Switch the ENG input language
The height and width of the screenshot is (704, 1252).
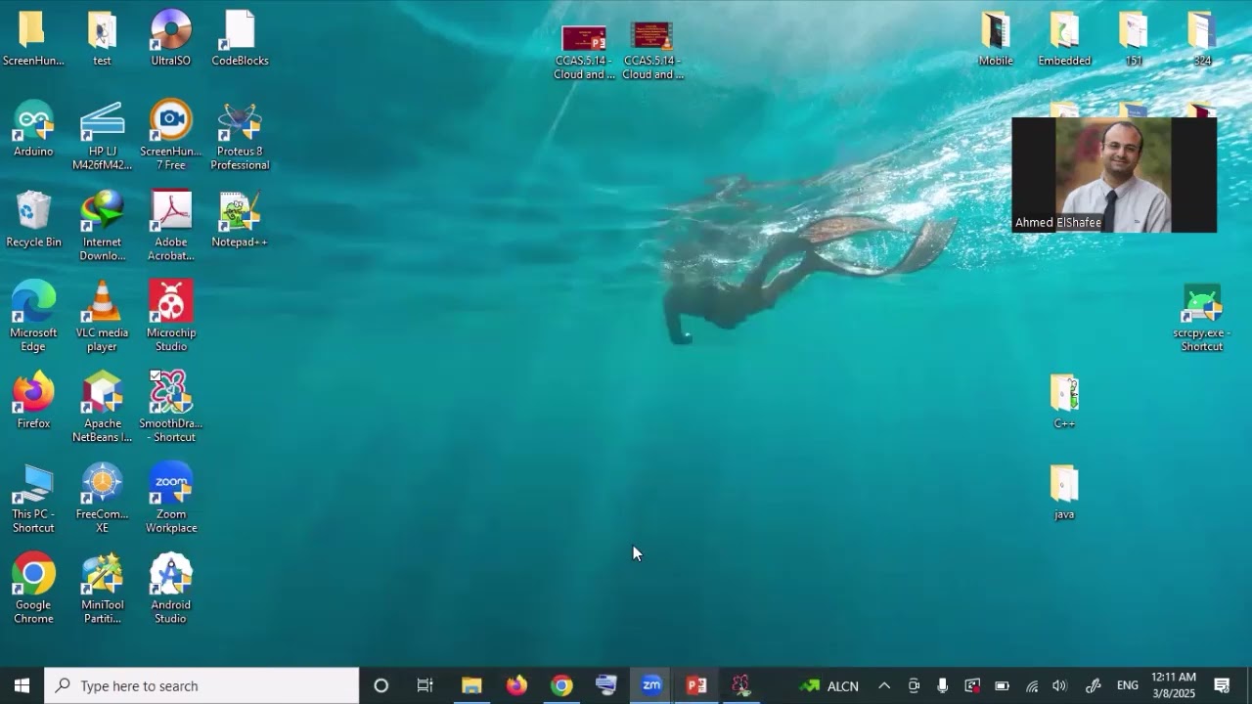pos(1128,685)
